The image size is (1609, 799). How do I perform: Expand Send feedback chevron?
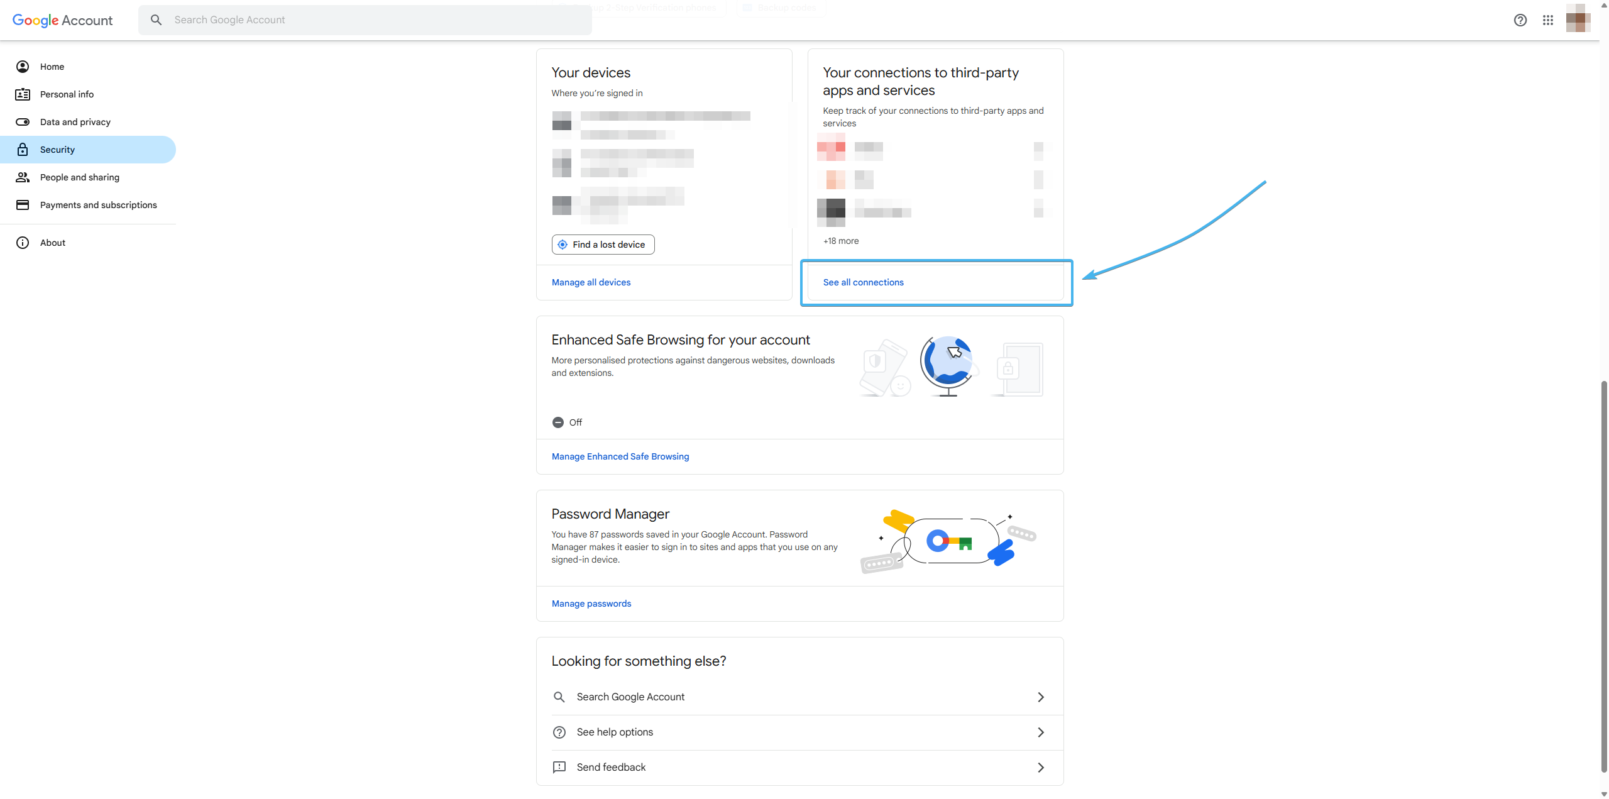[x=1041, y=768]
